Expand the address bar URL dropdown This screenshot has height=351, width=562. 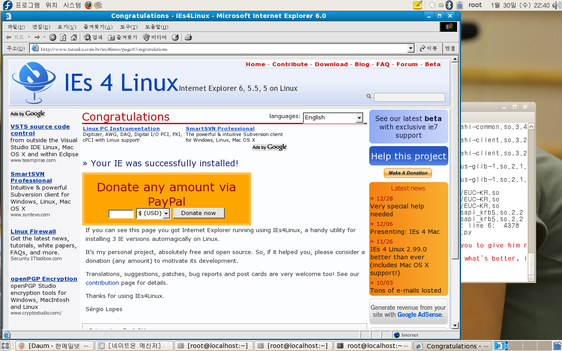(411, 48)
